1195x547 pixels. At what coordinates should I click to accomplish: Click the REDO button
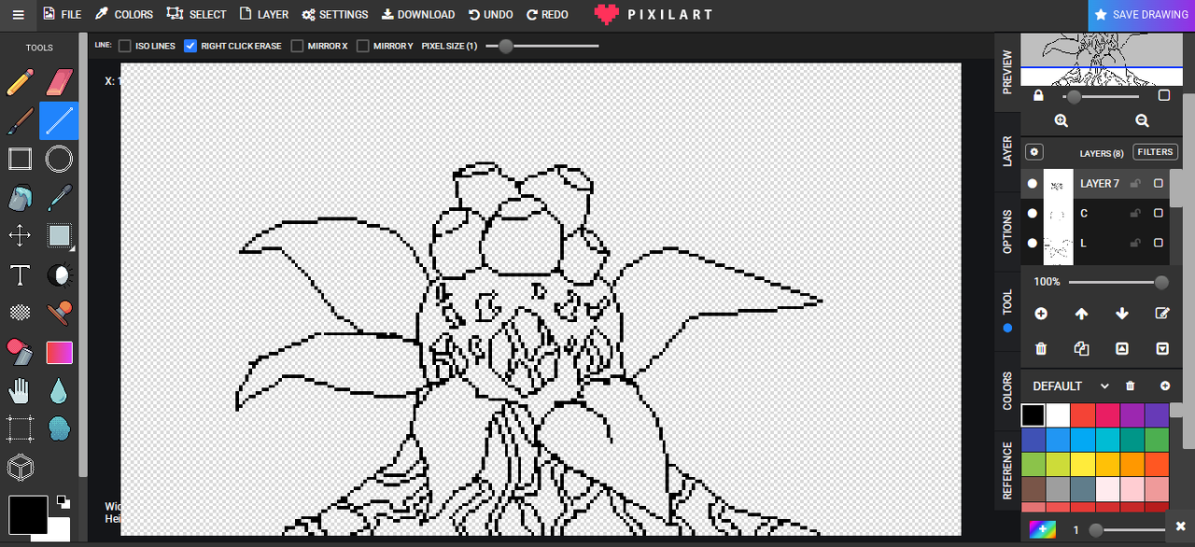[547, 15]
